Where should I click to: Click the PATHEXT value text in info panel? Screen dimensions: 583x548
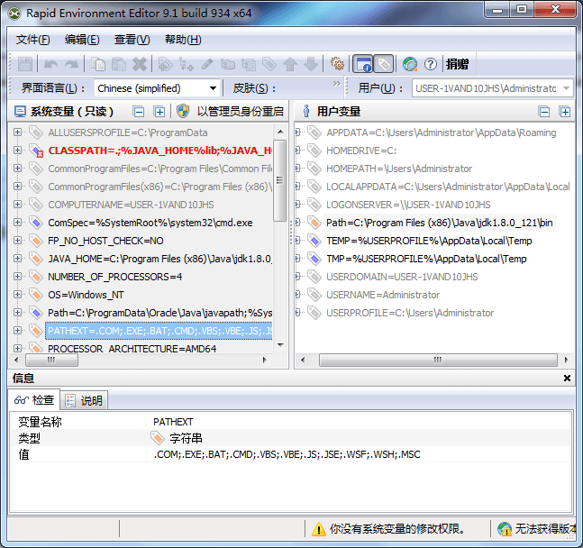(287, 454)
